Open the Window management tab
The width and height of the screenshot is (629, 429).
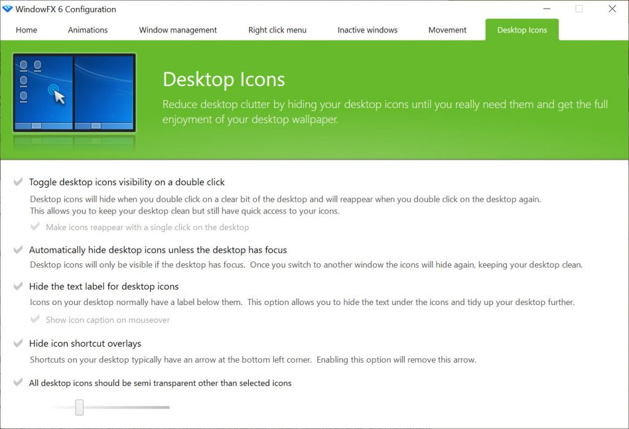pyautogui.click(x=178, y=30)
